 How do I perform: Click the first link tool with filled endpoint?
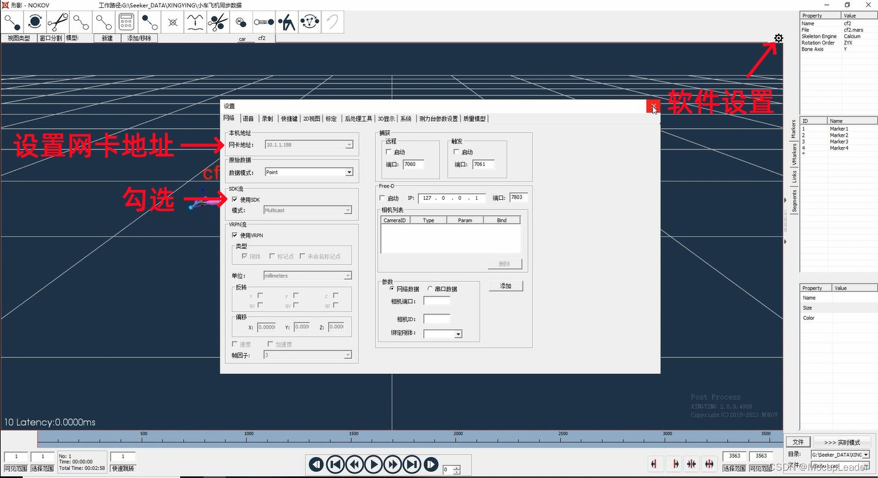pos(13,22)
